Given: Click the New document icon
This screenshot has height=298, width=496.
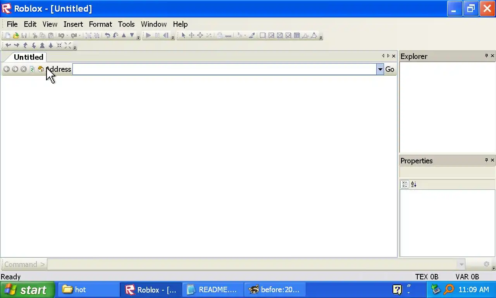Looking at the screenshot, I should pos(7,35).
